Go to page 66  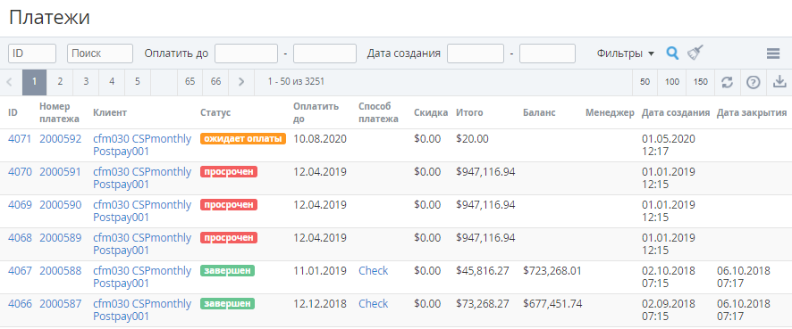(x=215, y=82)
